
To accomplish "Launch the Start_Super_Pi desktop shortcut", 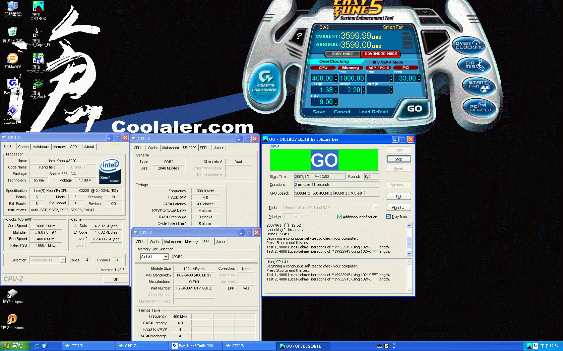I will click(x=38, y=37).
